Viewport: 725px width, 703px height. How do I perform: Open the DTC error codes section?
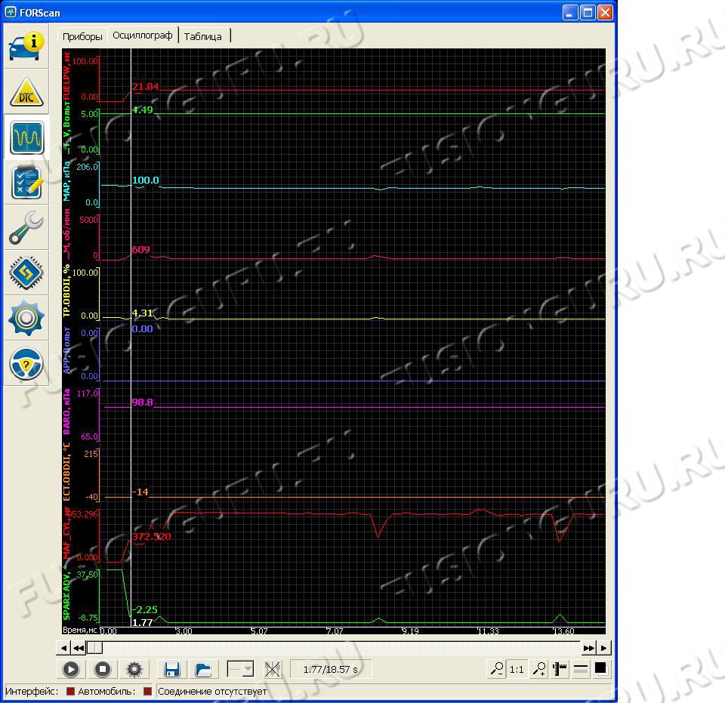tap(26, 92)
